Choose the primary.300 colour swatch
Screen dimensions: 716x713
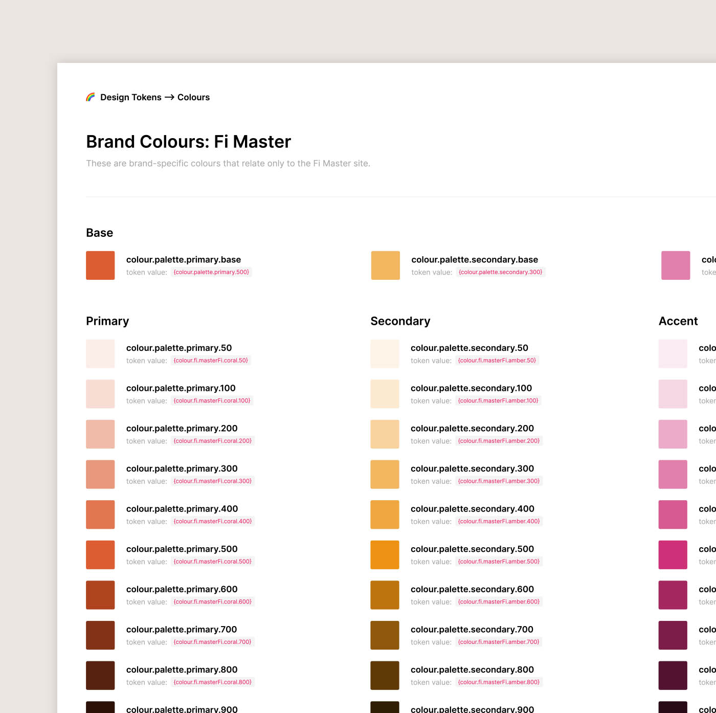100,475
